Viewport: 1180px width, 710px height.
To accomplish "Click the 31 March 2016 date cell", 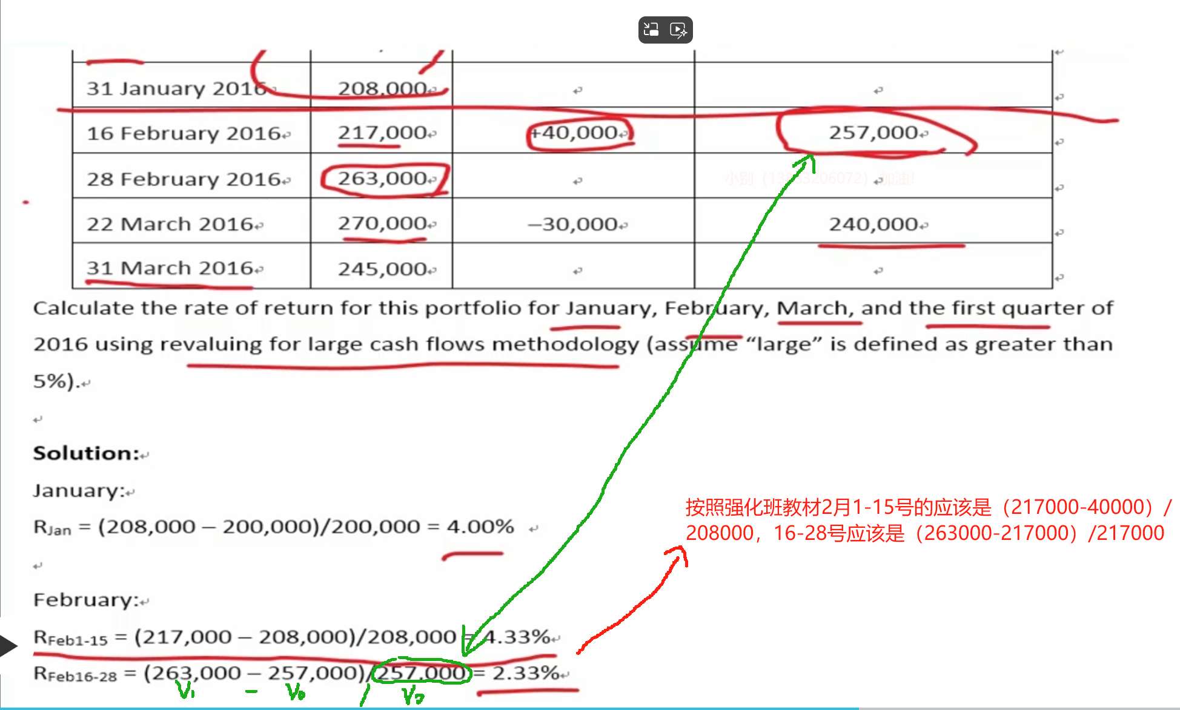I will [170, 268].
